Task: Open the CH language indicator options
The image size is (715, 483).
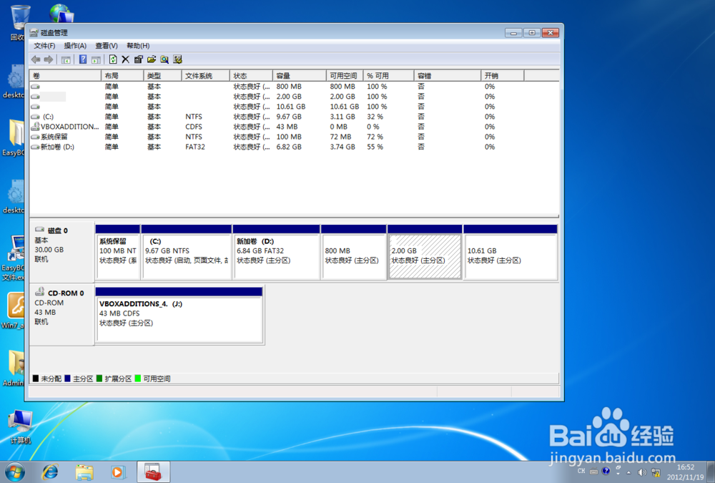Action: [582, 472]
